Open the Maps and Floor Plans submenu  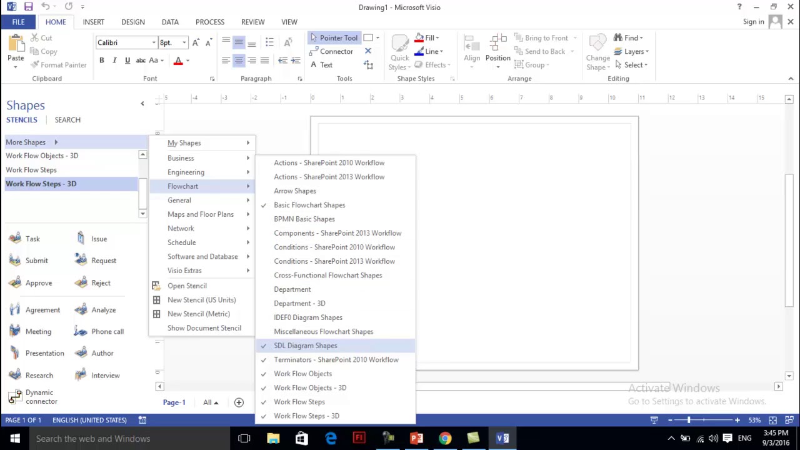(x=202, y=214)
